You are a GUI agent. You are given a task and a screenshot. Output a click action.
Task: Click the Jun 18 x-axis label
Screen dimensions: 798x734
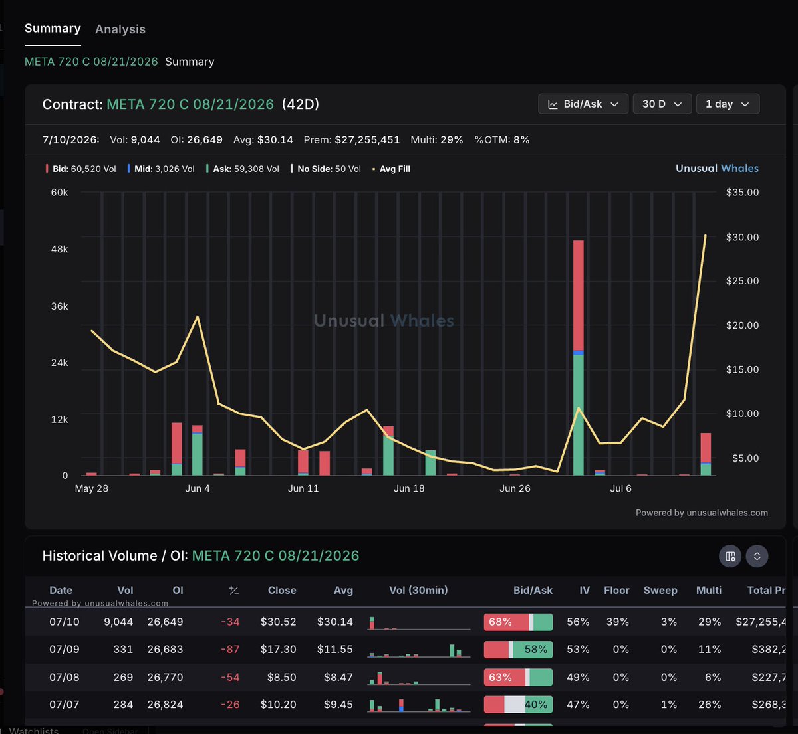(409, 488)
